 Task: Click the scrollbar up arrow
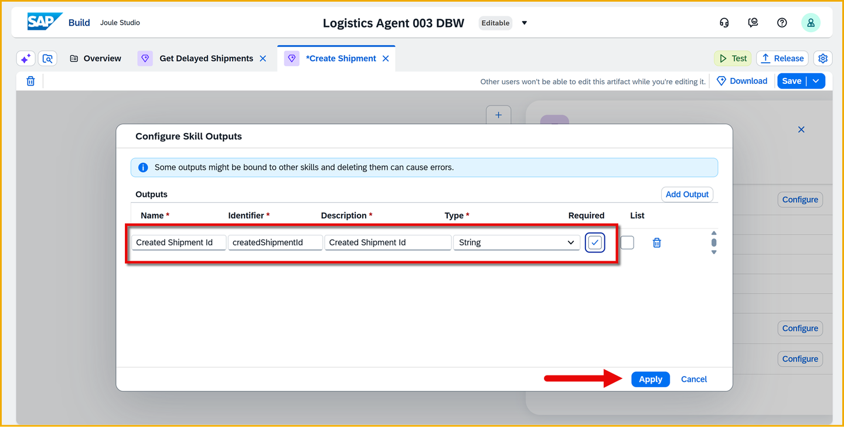pos(714,233)
